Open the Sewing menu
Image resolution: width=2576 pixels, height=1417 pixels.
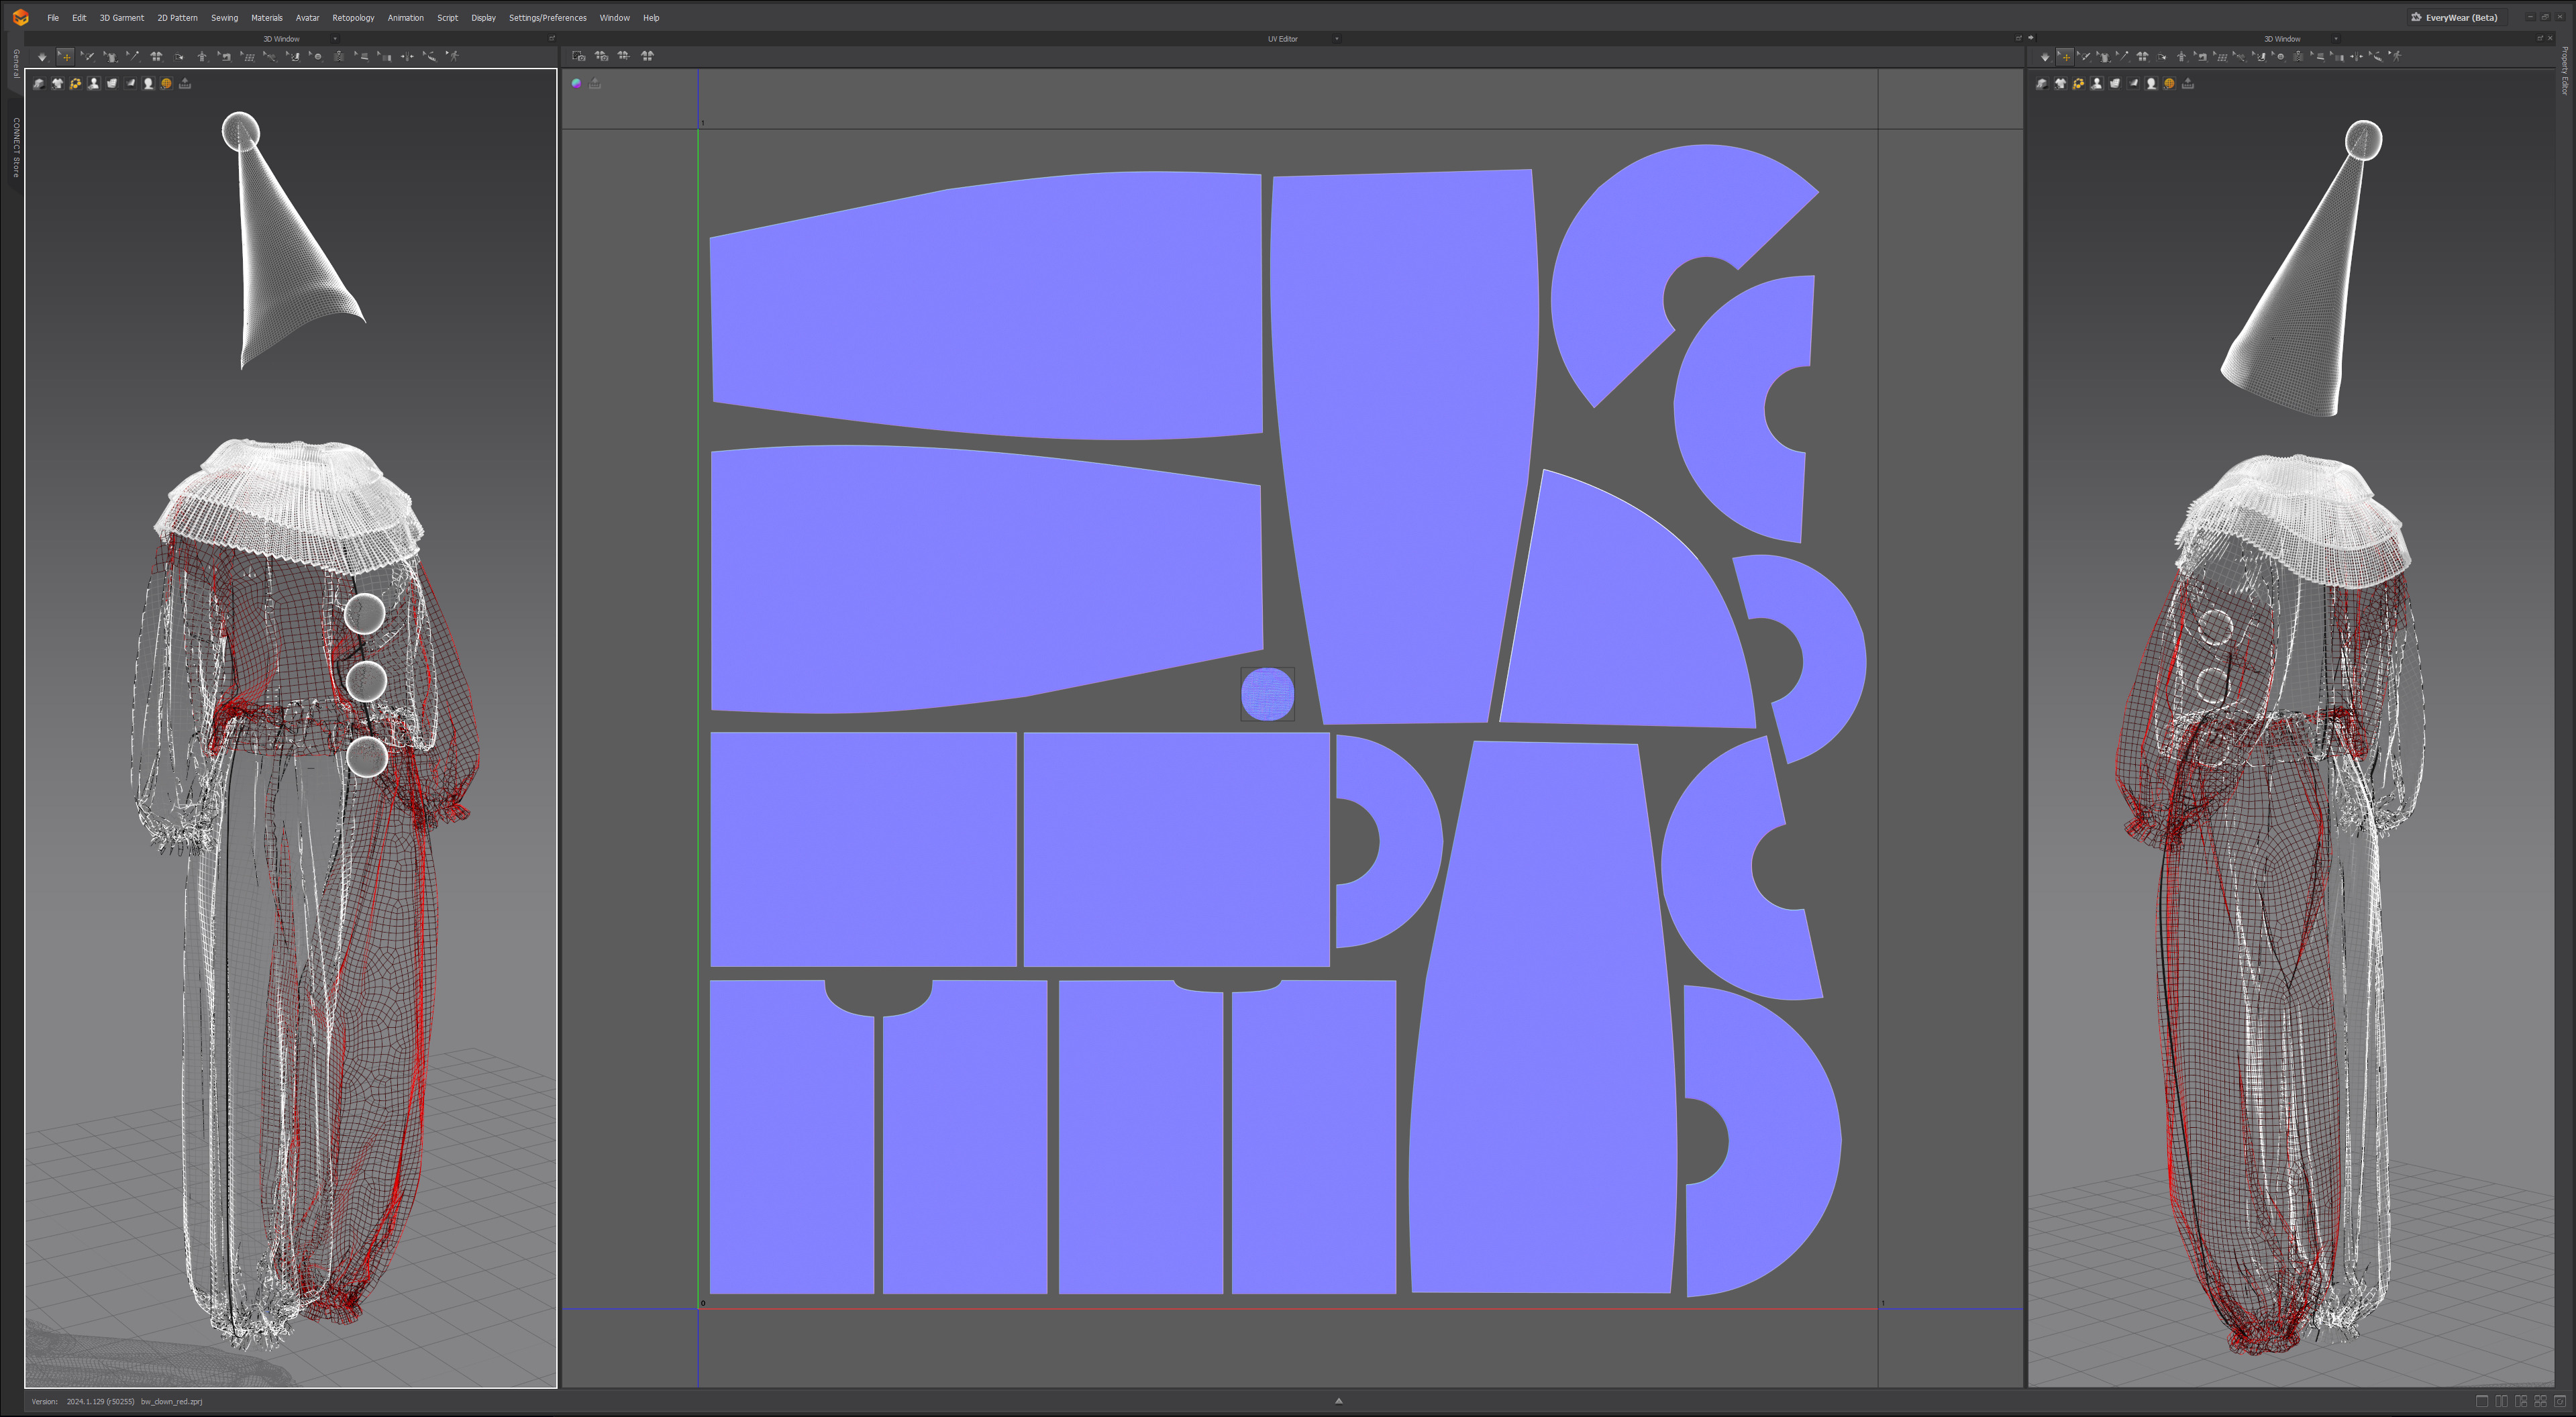[x=224, y=18]
